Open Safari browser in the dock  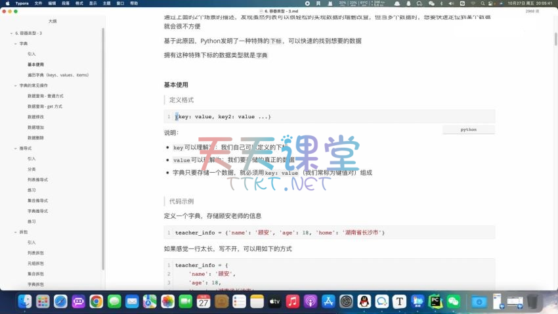(x=60, y=302)
